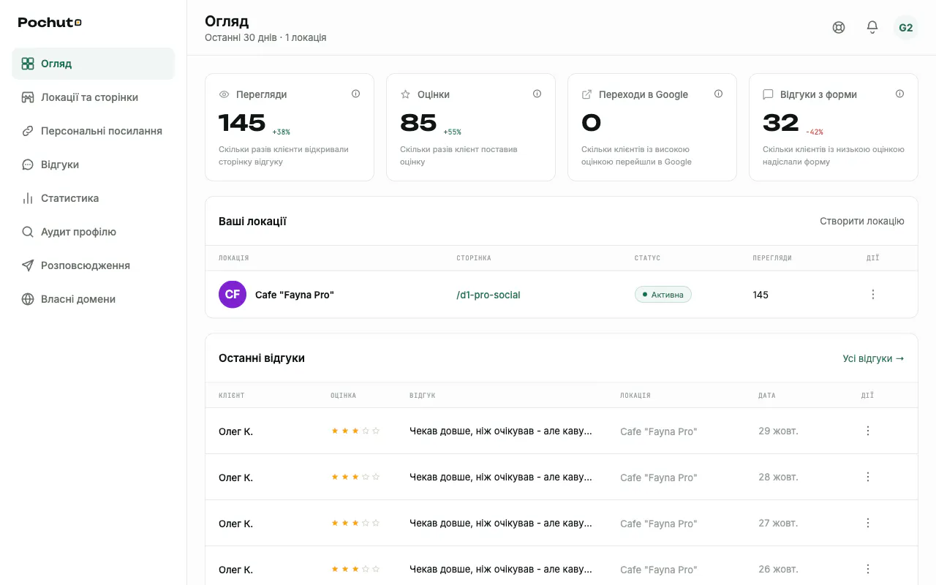Click the 145 views value in locations table
This screenshot has width=936, height=585.
click(x=760, y=295)
